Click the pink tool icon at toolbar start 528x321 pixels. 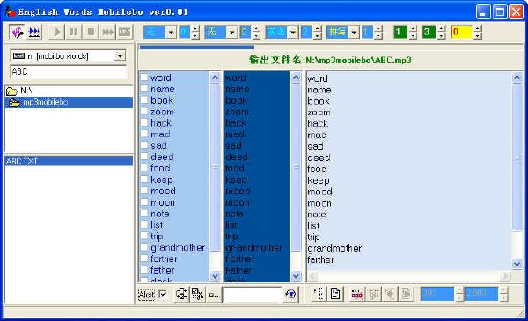pos(17,33)
